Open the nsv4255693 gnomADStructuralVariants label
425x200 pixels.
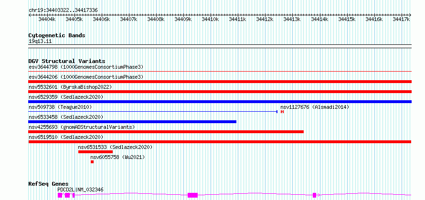click(x=82, y=127)
